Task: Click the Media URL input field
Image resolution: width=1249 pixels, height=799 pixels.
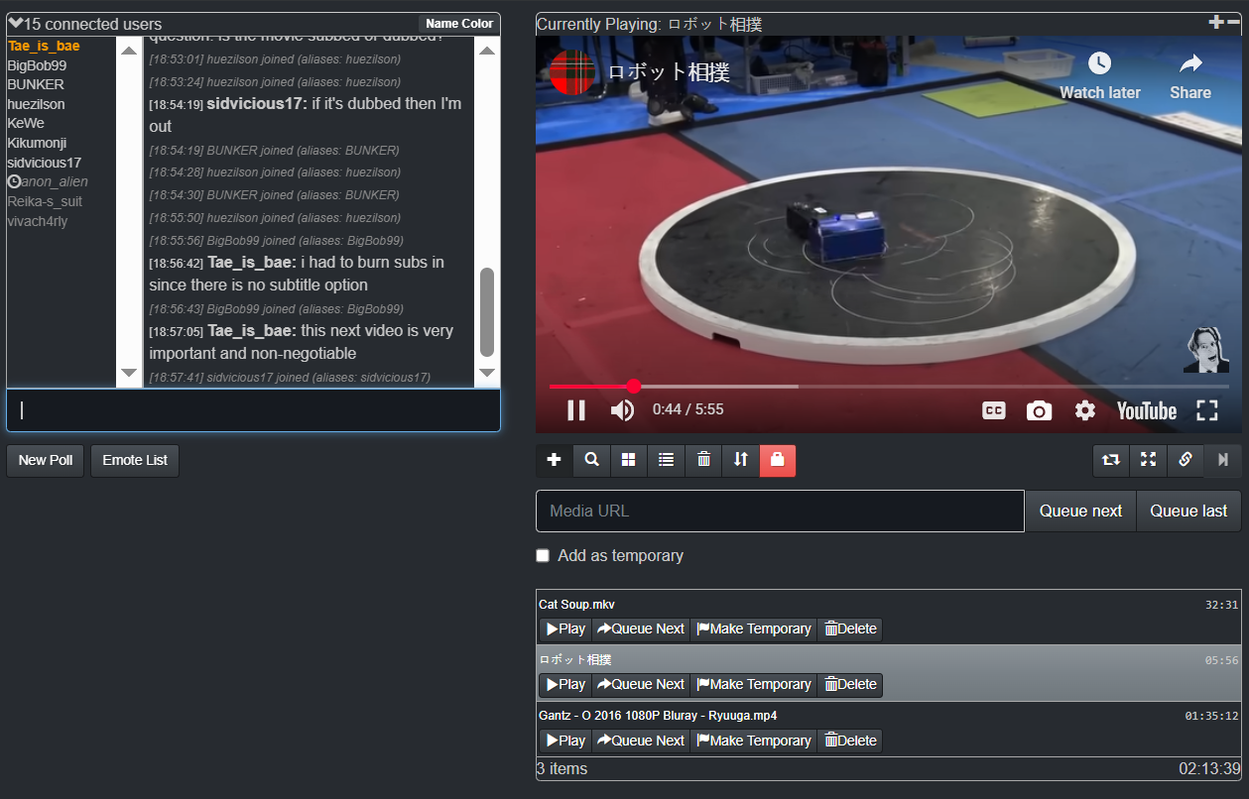Action: [x=780, y=512]
